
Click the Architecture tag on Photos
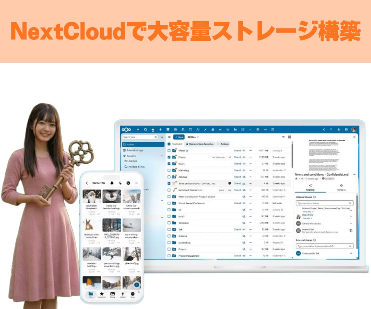click(218, 157)
